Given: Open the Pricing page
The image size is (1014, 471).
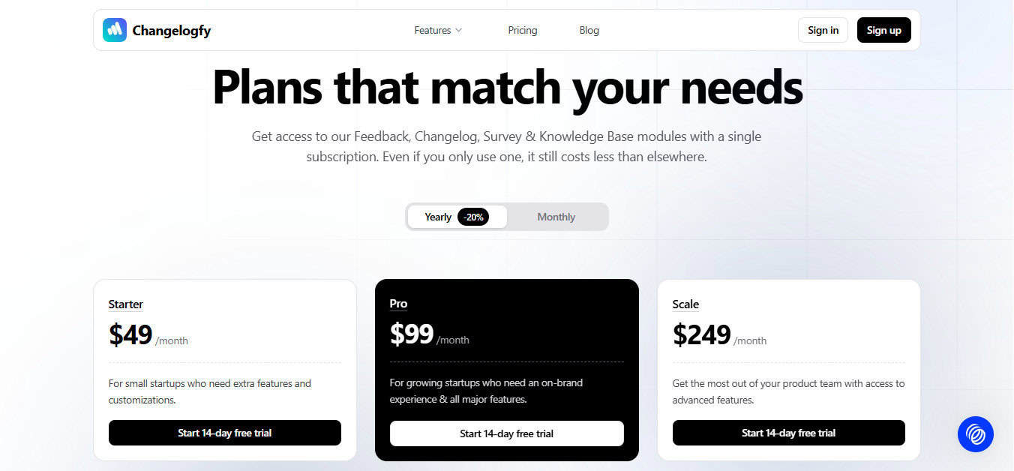Looking at the screenshot, I should point(523,30).
